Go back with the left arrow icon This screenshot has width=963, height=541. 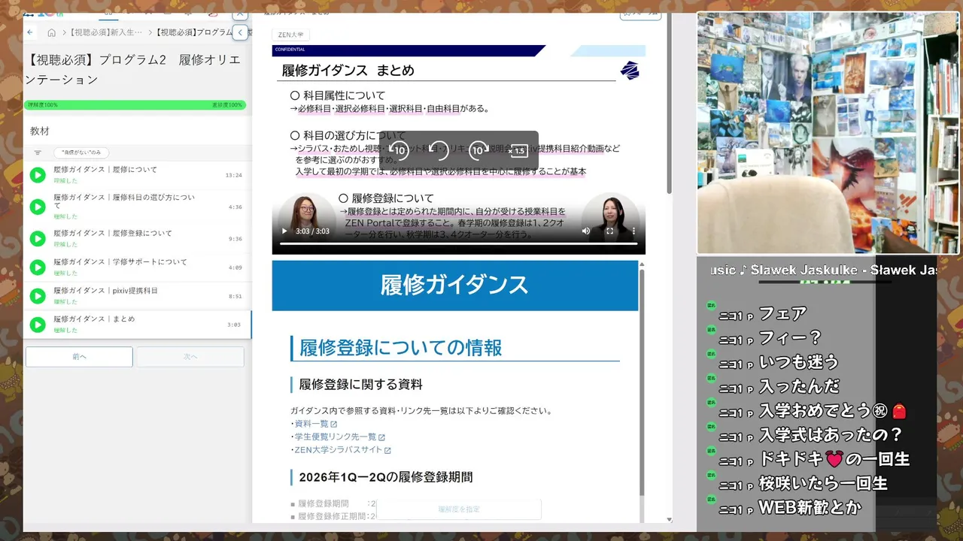point(30,32)
